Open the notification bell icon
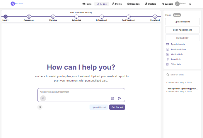Screen dimensions: 203x138 coord(190,4)
